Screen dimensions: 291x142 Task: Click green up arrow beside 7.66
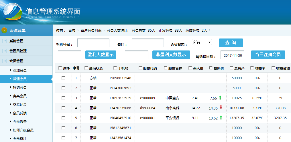point(220,98)
